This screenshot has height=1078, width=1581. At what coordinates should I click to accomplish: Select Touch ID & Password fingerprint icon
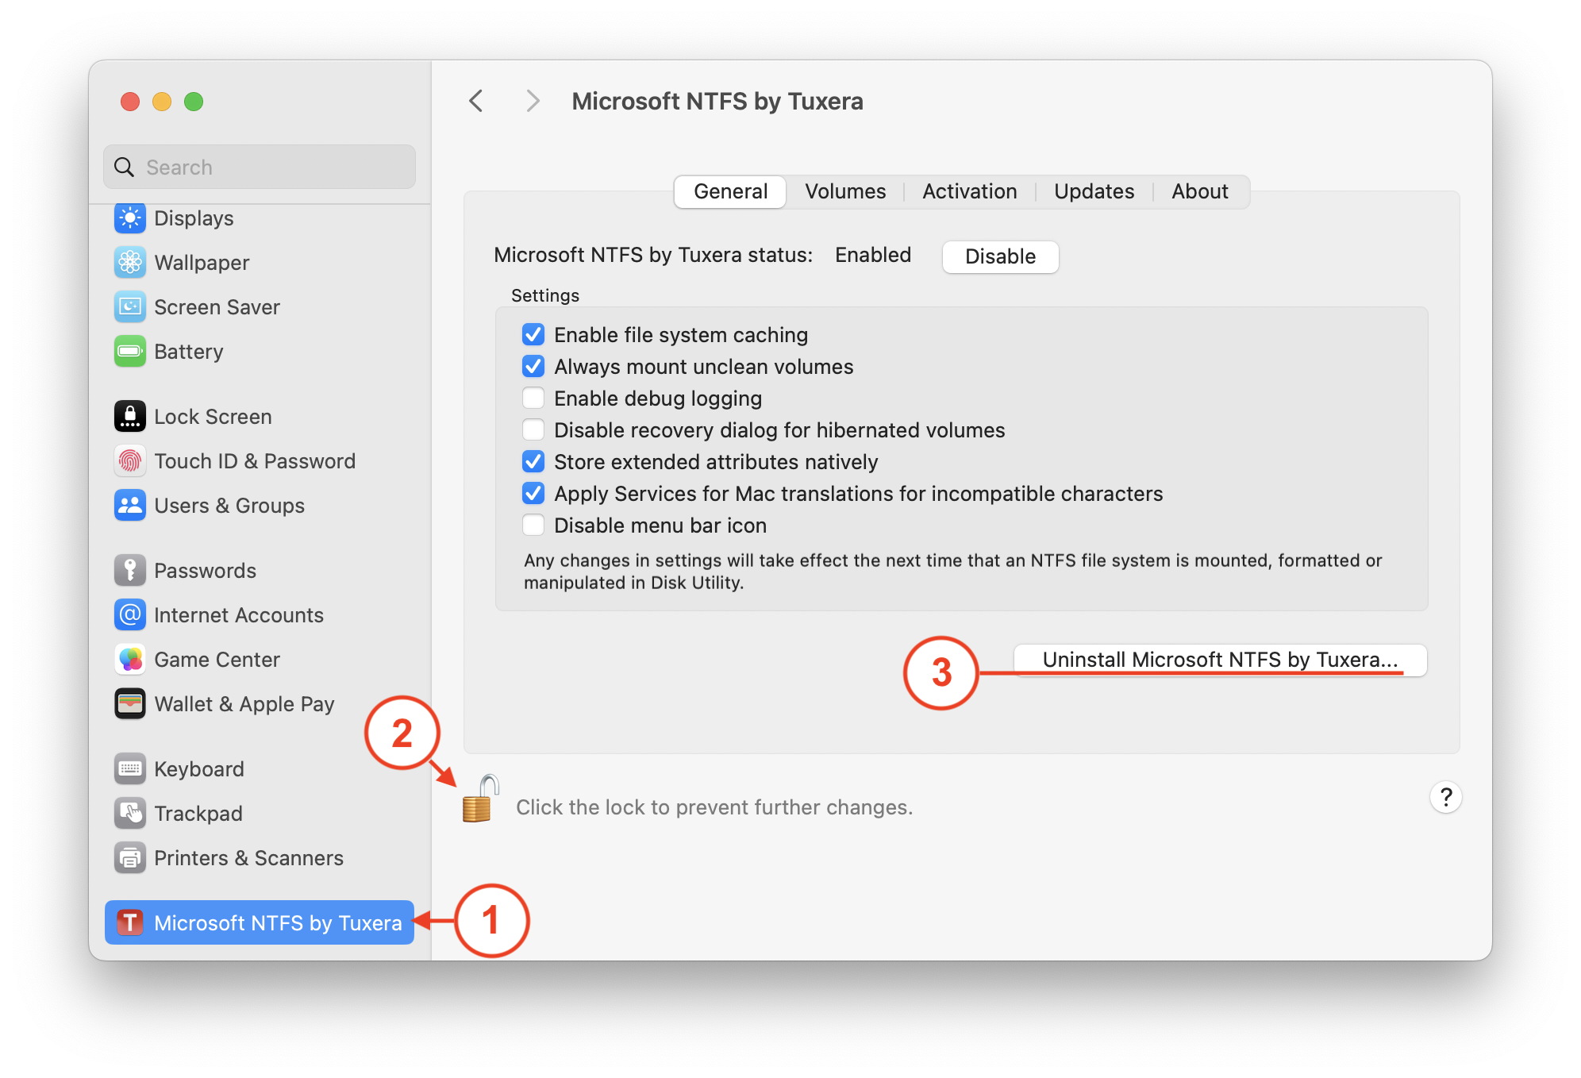coord(130,461)
